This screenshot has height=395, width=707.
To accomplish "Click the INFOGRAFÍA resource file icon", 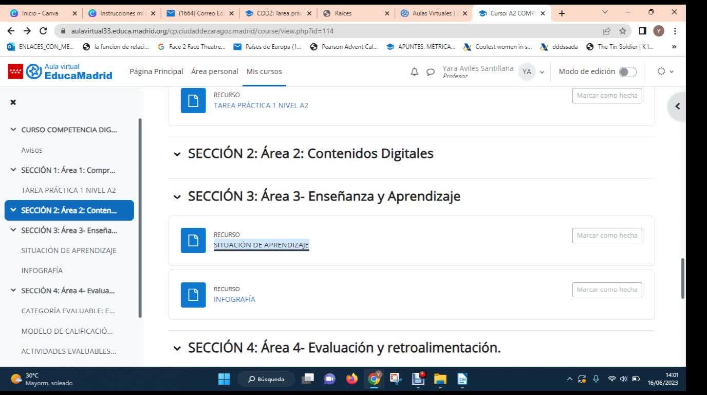I will pyautogui.click(x=193, y=295).
